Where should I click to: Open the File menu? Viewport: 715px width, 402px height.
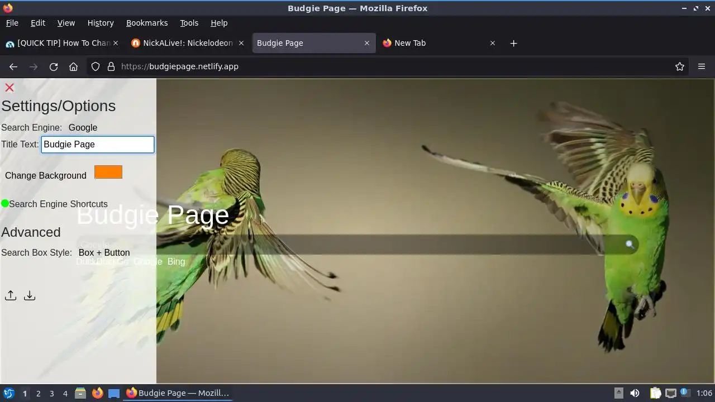click(x=12, y=23)
